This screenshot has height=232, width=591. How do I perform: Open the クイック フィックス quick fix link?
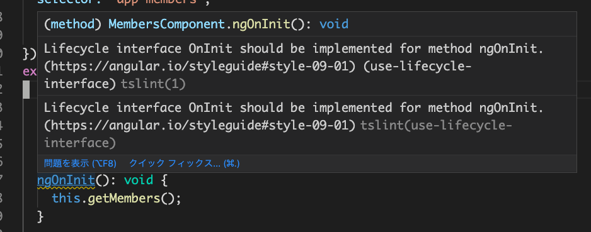[185, 163]
